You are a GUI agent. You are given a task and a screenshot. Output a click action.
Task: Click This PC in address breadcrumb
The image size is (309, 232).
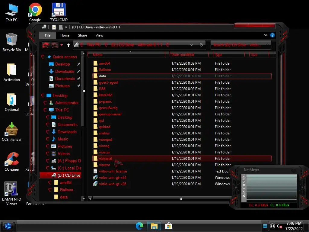[x=94, y=45]
